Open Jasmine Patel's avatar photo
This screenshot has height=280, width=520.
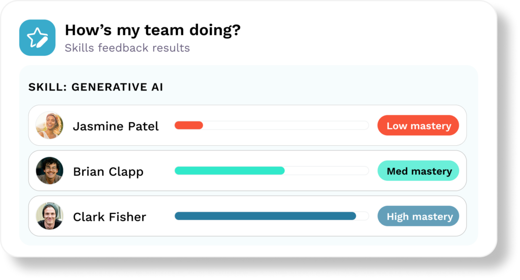pyautogui.click(x=49, y=126)
